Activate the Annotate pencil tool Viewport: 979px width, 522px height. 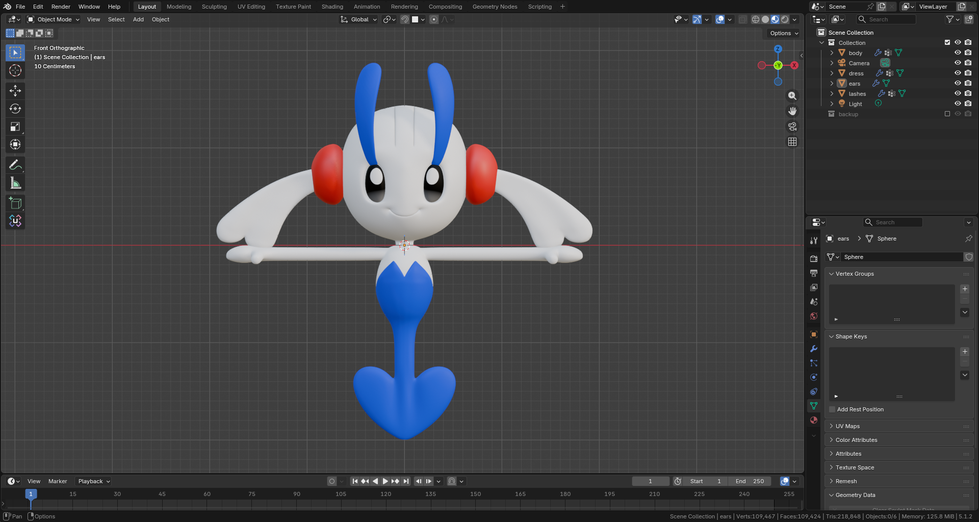click(15, 165)
